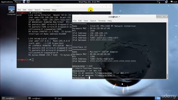Click the front terminal title root@kali
Viewport: 178px width, 100px height.
click(x=114, y=17)
